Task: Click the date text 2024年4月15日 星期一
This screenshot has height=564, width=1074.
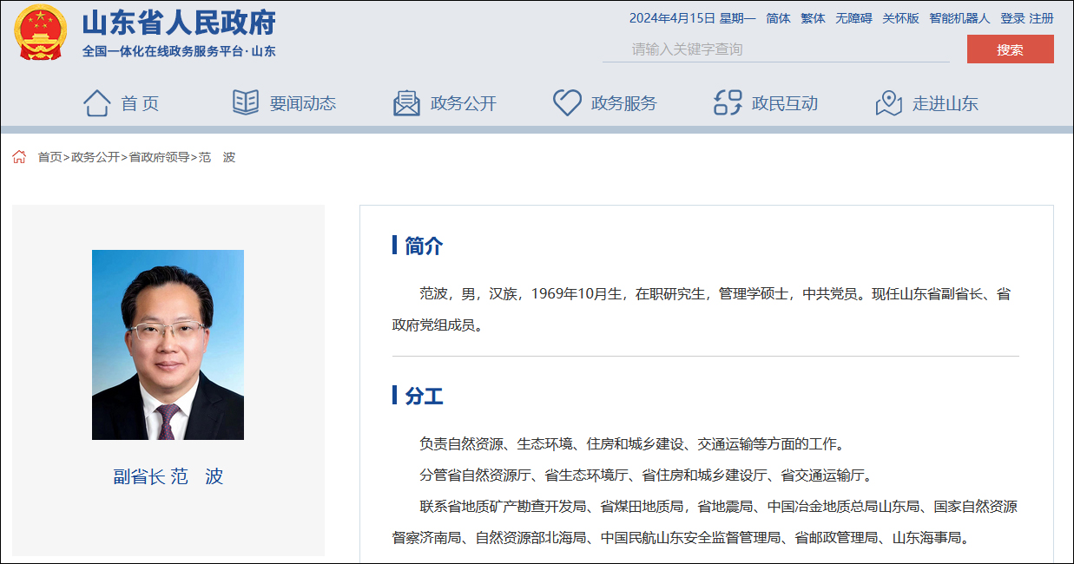Action: pyautogui.click(x=693, y=18)
